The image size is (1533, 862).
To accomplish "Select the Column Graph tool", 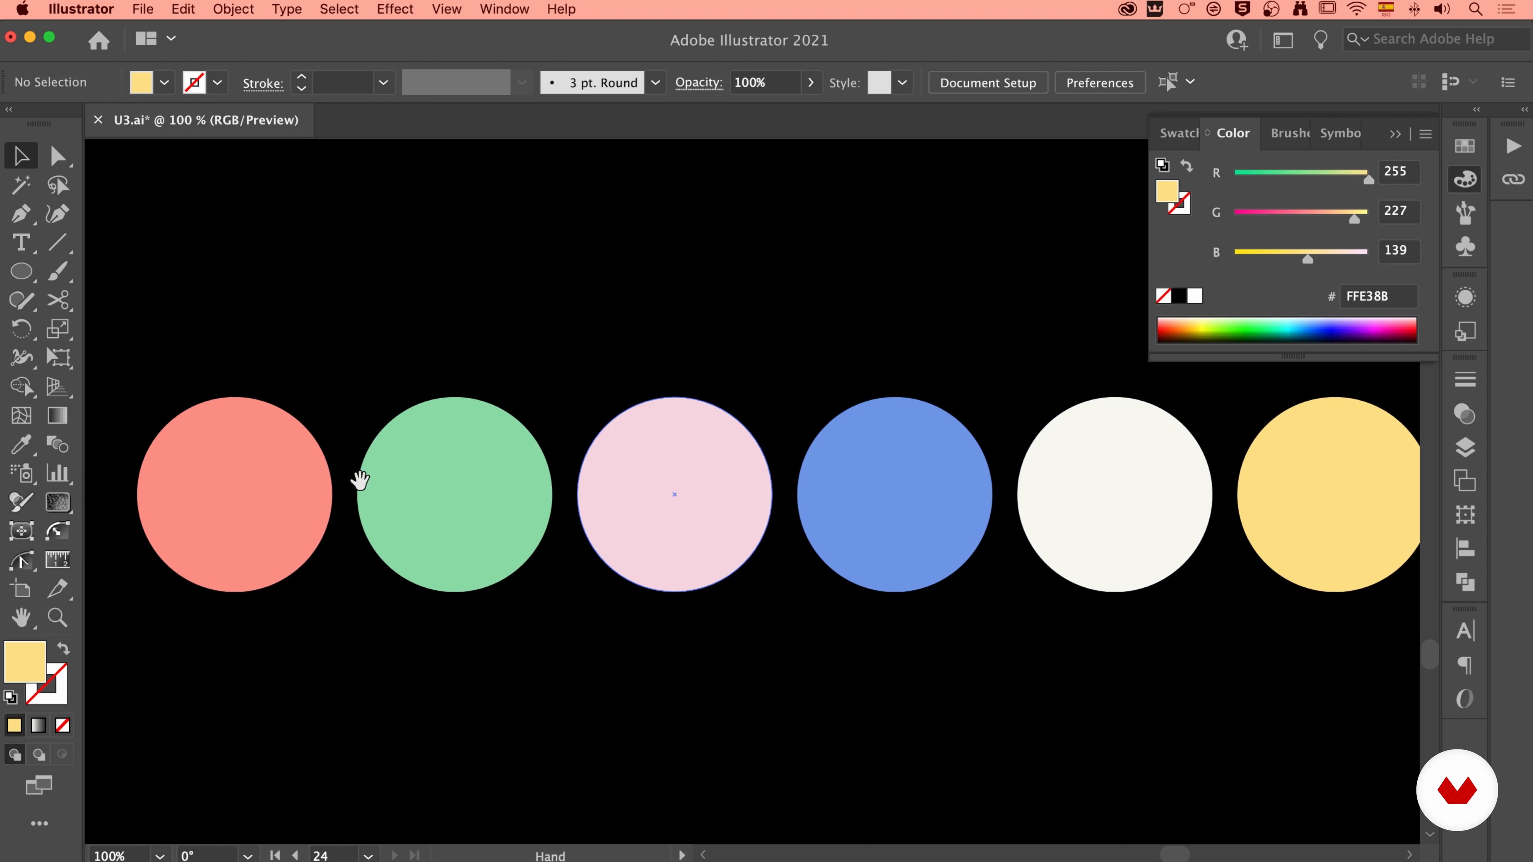I will [x=58, y=473].
